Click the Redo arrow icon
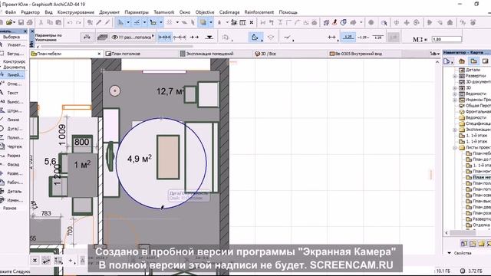 click(x=78, y=22)
